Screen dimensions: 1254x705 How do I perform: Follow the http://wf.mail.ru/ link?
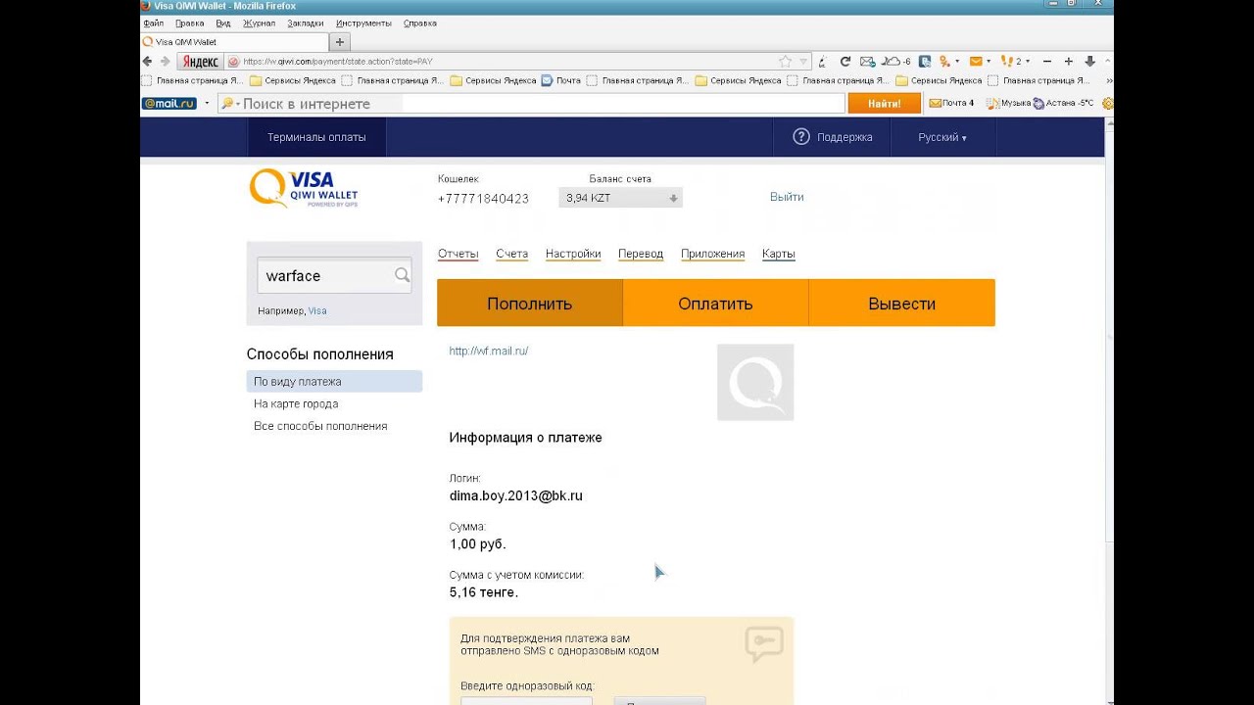(x=488, y=351)
